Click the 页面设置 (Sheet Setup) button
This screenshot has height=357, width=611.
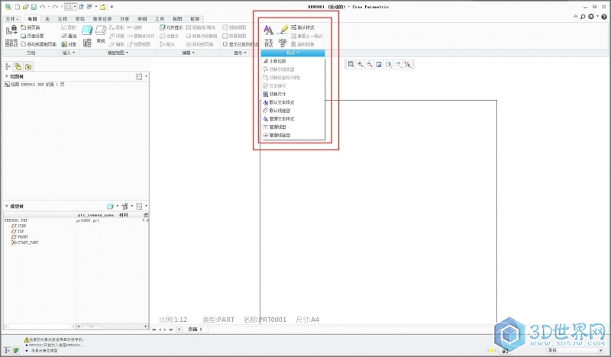[x=32, y=36]
